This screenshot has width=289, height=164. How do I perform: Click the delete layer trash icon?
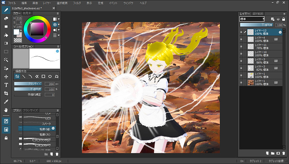point(284,153)
